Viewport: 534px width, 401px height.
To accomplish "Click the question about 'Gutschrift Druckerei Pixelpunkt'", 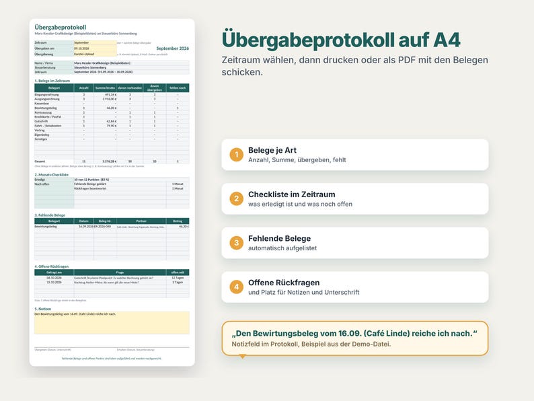I will pyautogui.click(x=114, y=278).
